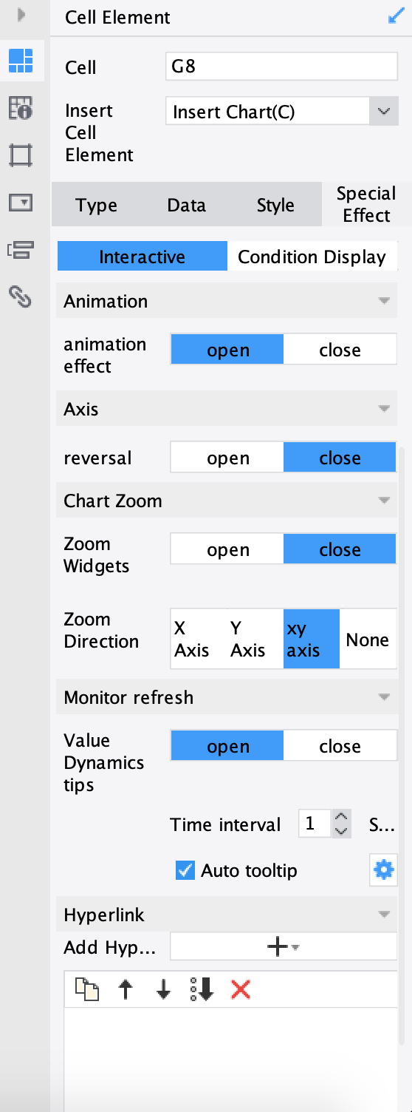Click the Cell input field showing G8
This screenshot has width=412, height=1112.
pyautogui.click(x=281, y=67)
